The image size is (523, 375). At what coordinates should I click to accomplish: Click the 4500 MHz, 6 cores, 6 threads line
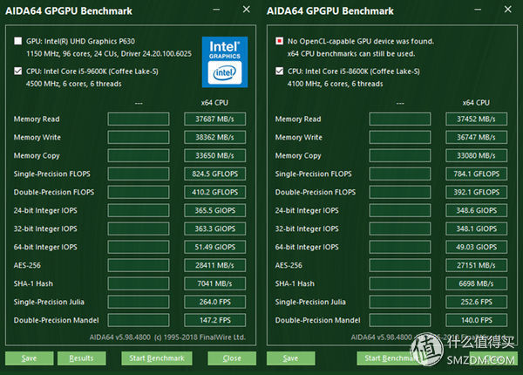click(74, 84)
